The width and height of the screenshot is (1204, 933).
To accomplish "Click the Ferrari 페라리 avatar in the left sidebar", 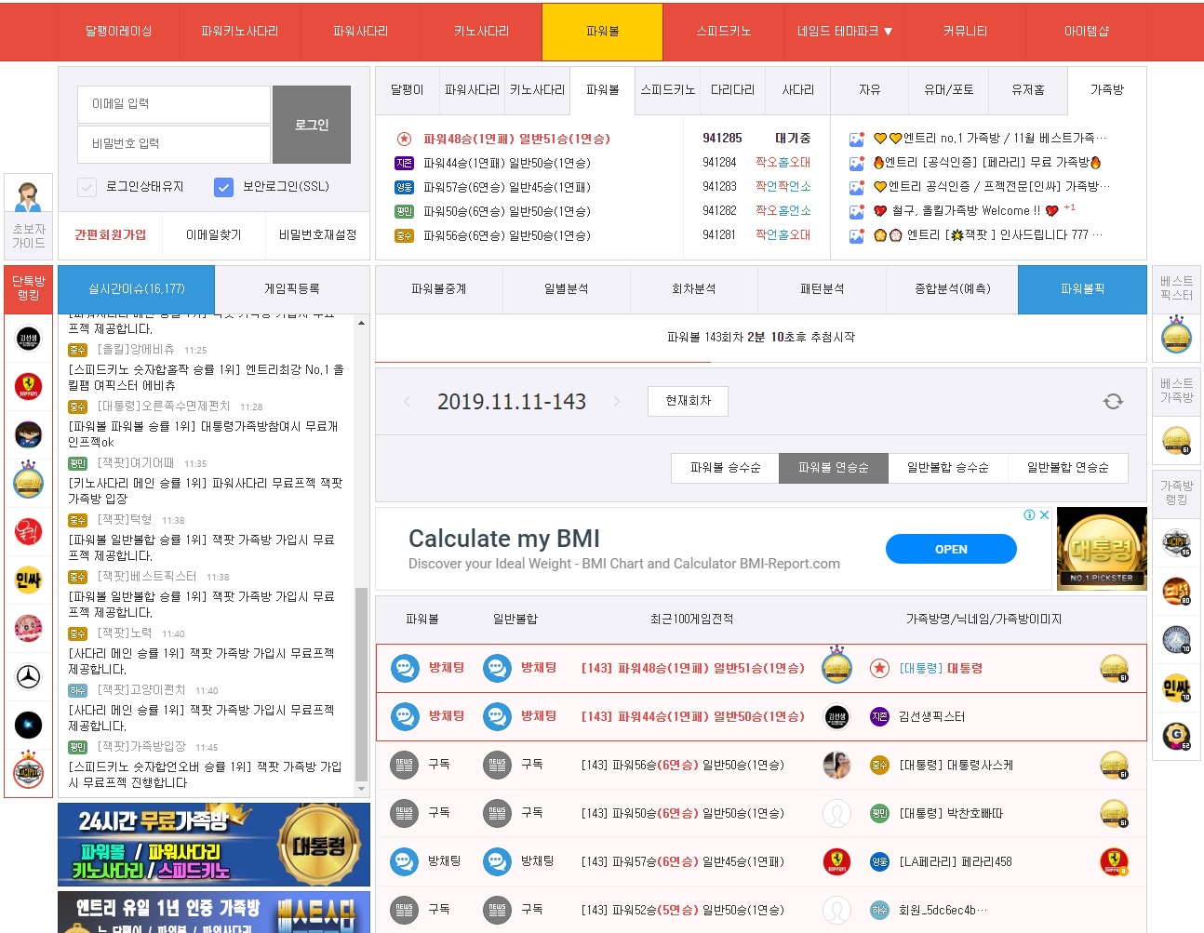I will pyautogui.click(x=28, y=387).
